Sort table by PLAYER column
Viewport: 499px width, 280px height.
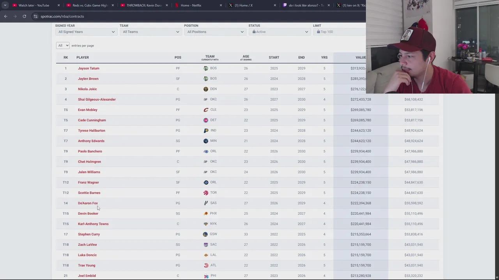click(x=83, y=58)
